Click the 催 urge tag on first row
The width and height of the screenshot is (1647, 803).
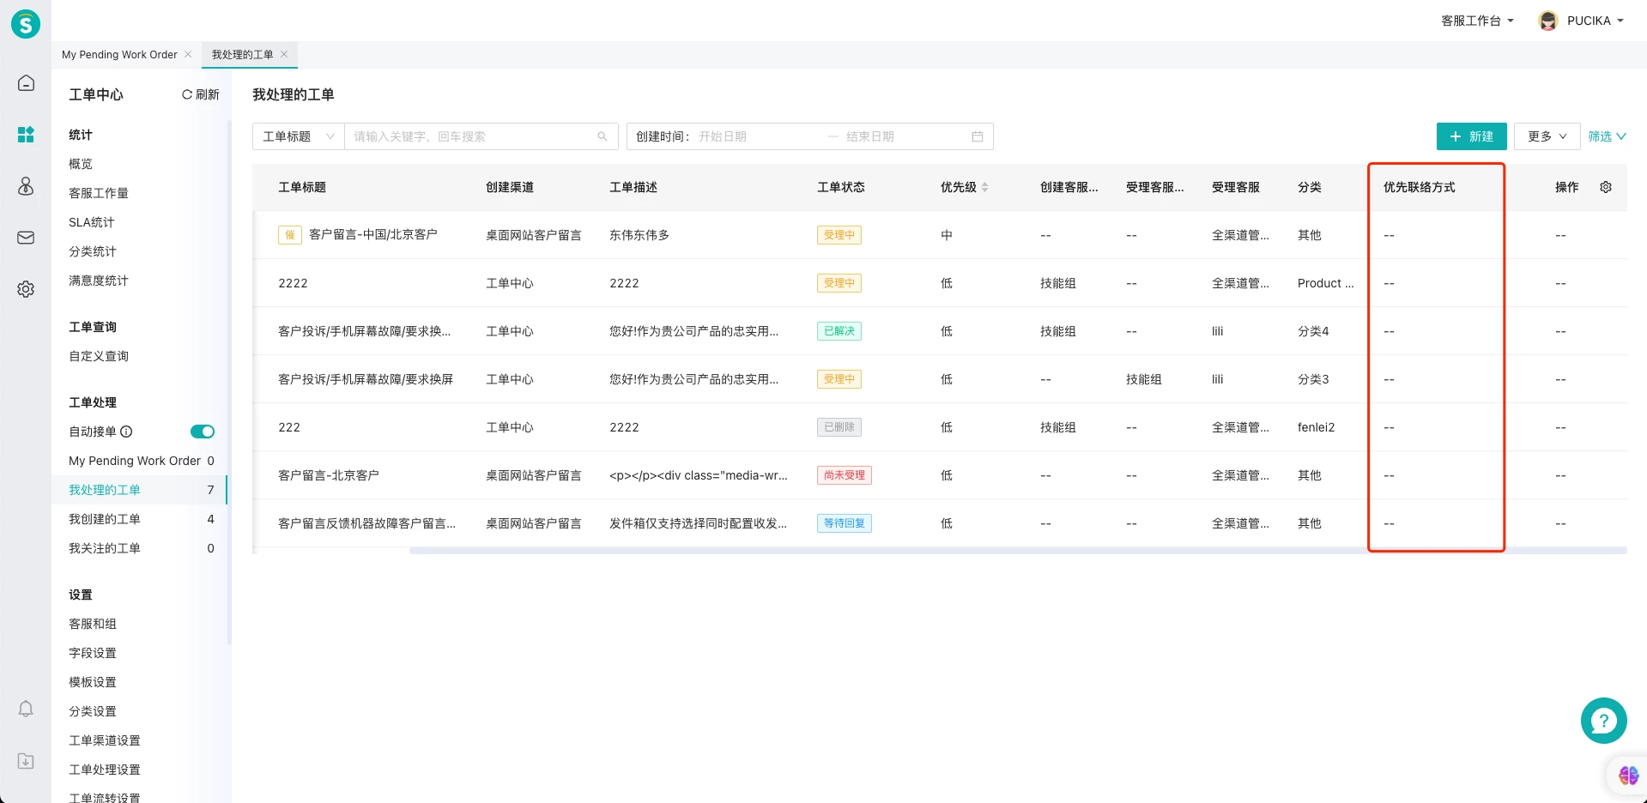pos(290,235)
